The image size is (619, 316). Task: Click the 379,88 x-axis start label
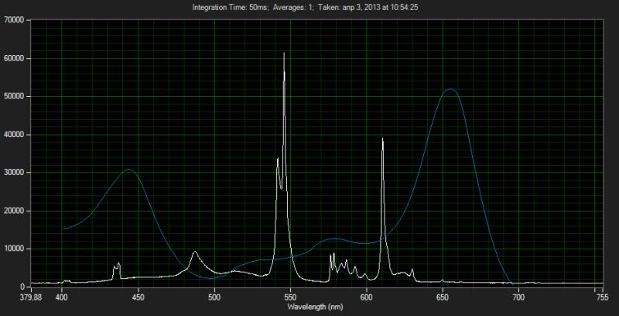click(x=29, y=295)
